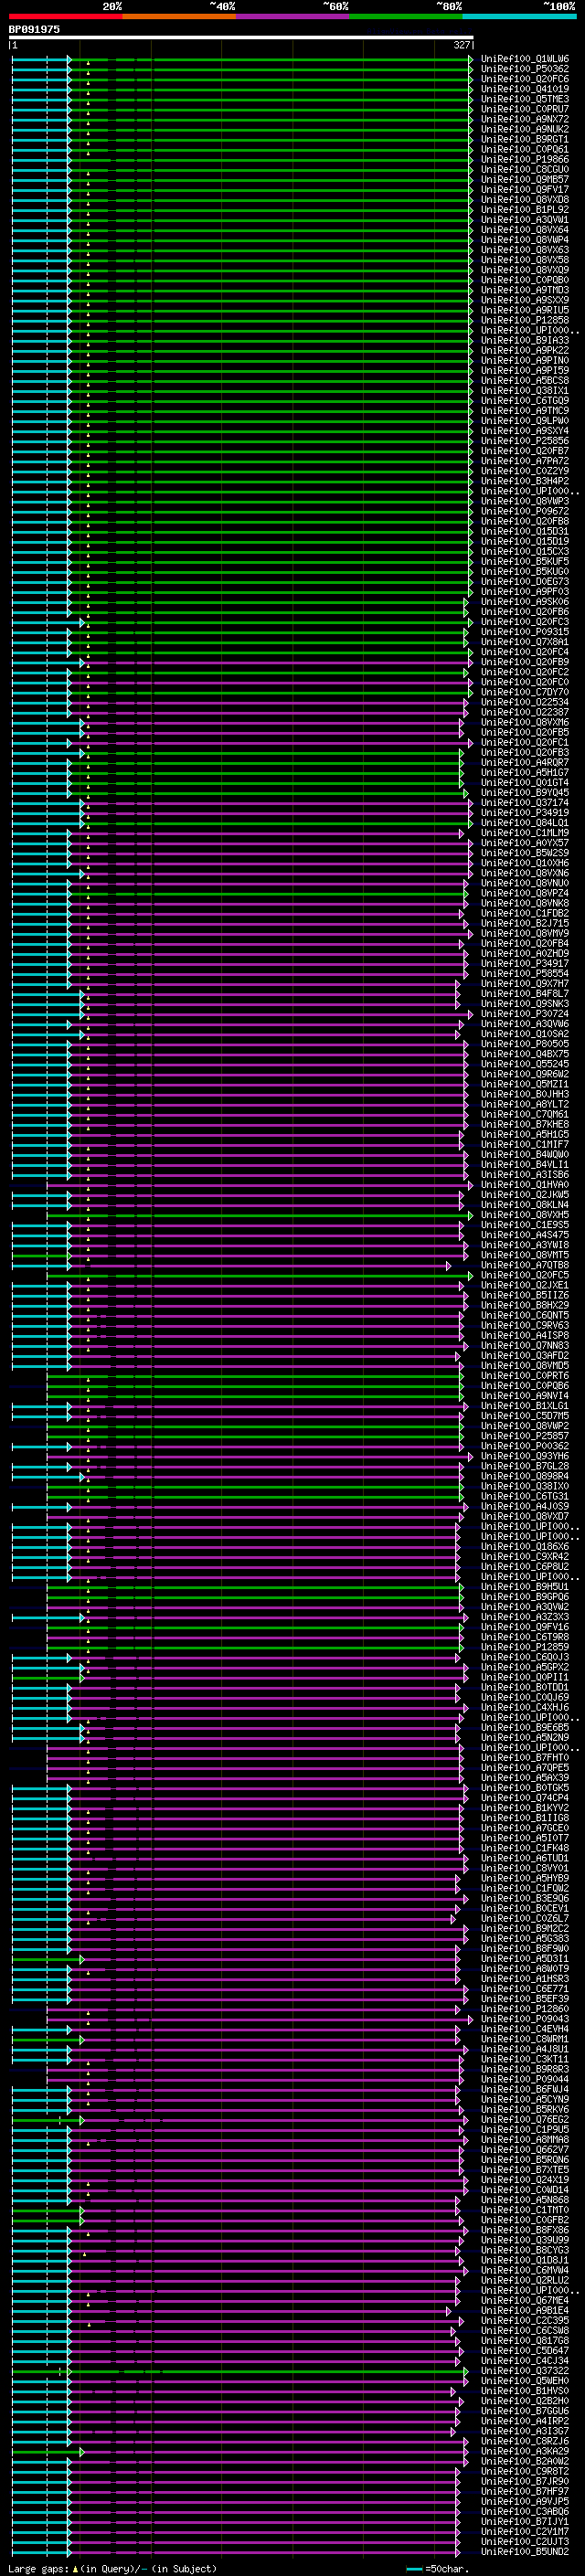Select the UniRef100_P12859 label
The height and width of the screenshot is (2576, 585).
click(x=525, y=1647)
